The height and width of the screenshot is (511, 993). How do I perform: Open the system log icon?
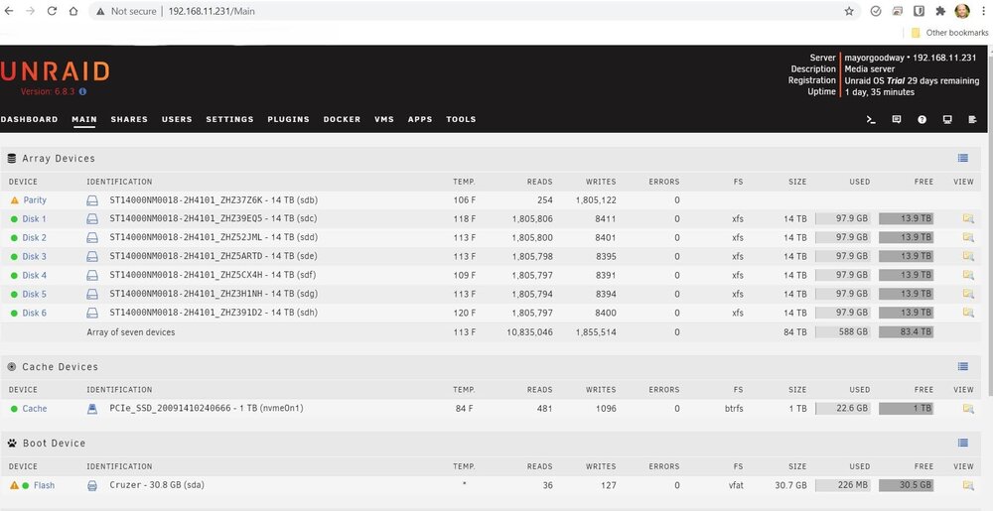[973, 119]
